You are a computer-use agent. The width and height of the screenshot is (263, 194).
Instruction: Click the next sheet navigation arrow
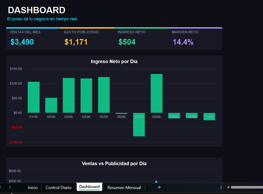pos(10,187)
